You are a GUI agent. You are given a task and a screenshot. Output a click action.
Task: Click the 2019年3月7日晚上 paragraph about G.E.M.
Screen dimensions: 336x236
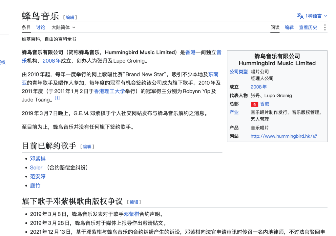(115, 113)
